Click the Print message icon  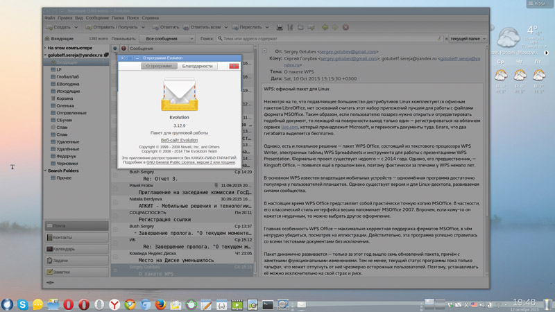(x=280, y=27)
